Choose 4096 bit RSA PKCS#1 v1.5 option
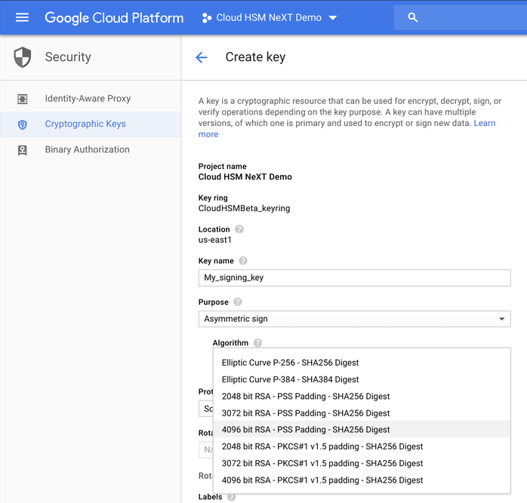This screenshot has width=527, height=503. (x=362, y=480)
